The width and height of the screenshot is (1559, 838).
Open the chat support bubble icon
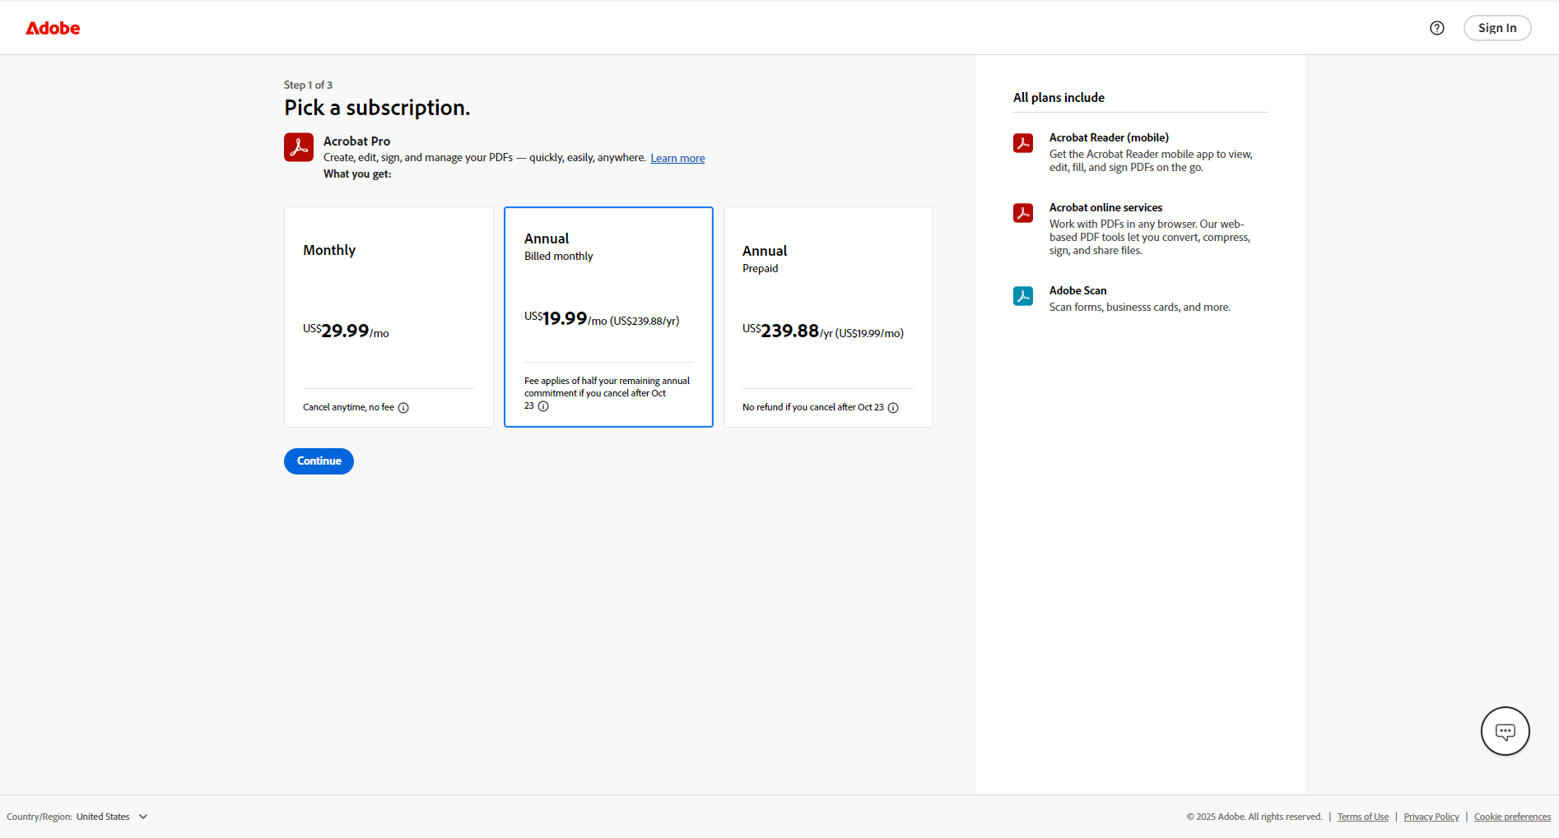1505,731
